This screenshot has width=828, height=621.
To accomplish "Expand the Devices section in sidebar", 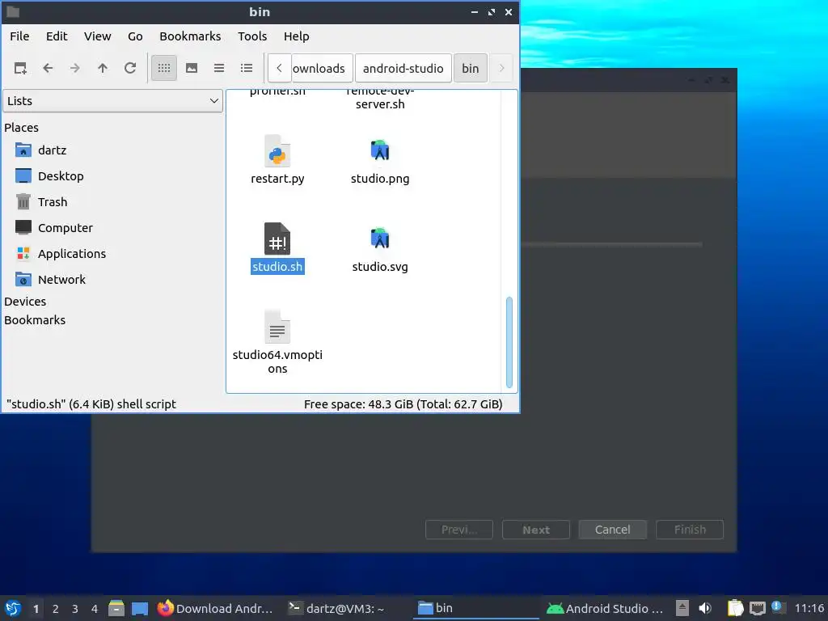I will (25, 302).
